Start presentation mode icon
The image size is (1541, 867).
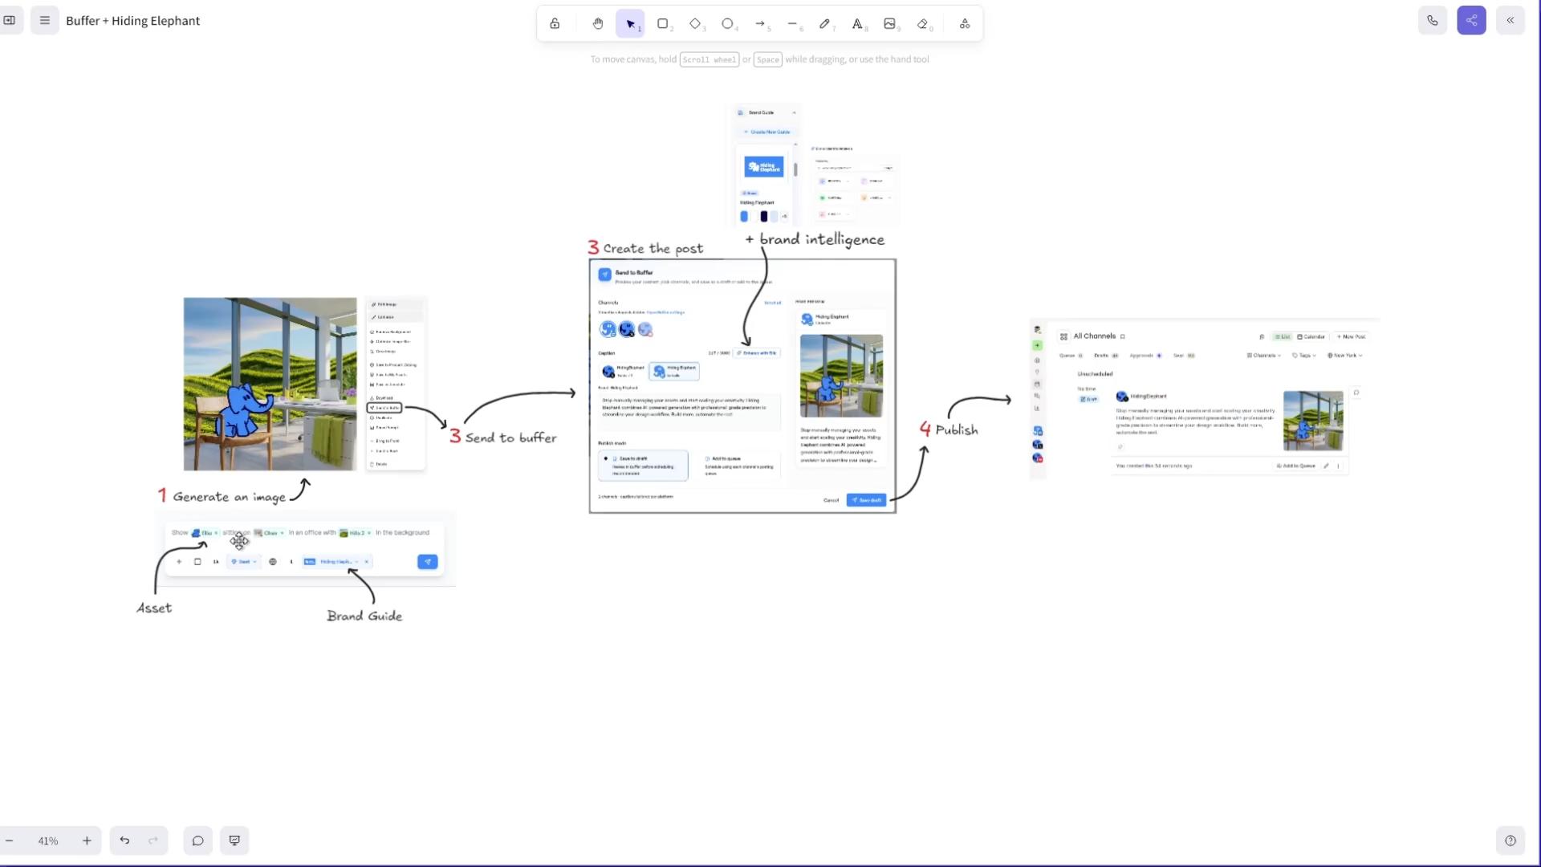coord(234,841)
